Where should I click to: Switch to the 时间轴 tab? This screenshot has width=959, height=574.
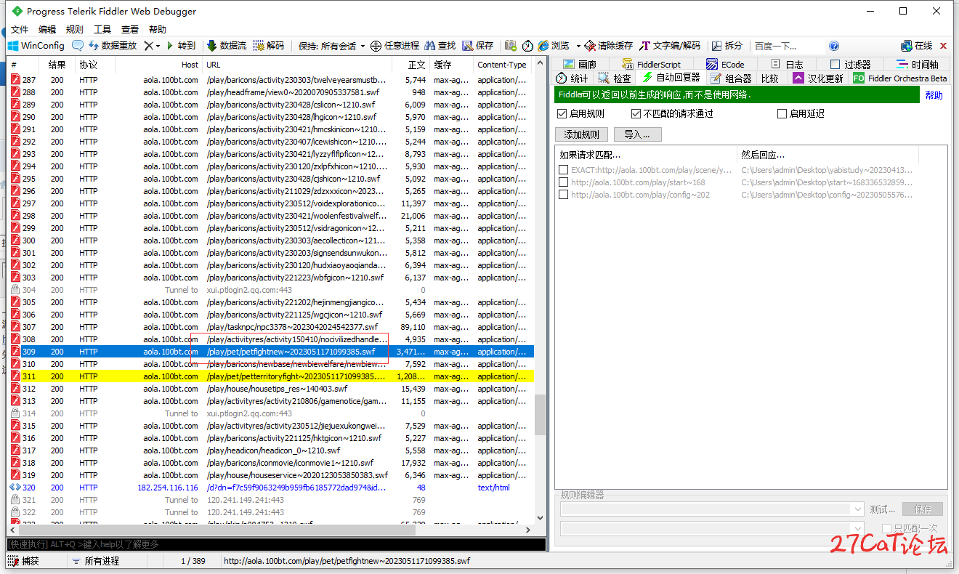[x=918, y=64]
